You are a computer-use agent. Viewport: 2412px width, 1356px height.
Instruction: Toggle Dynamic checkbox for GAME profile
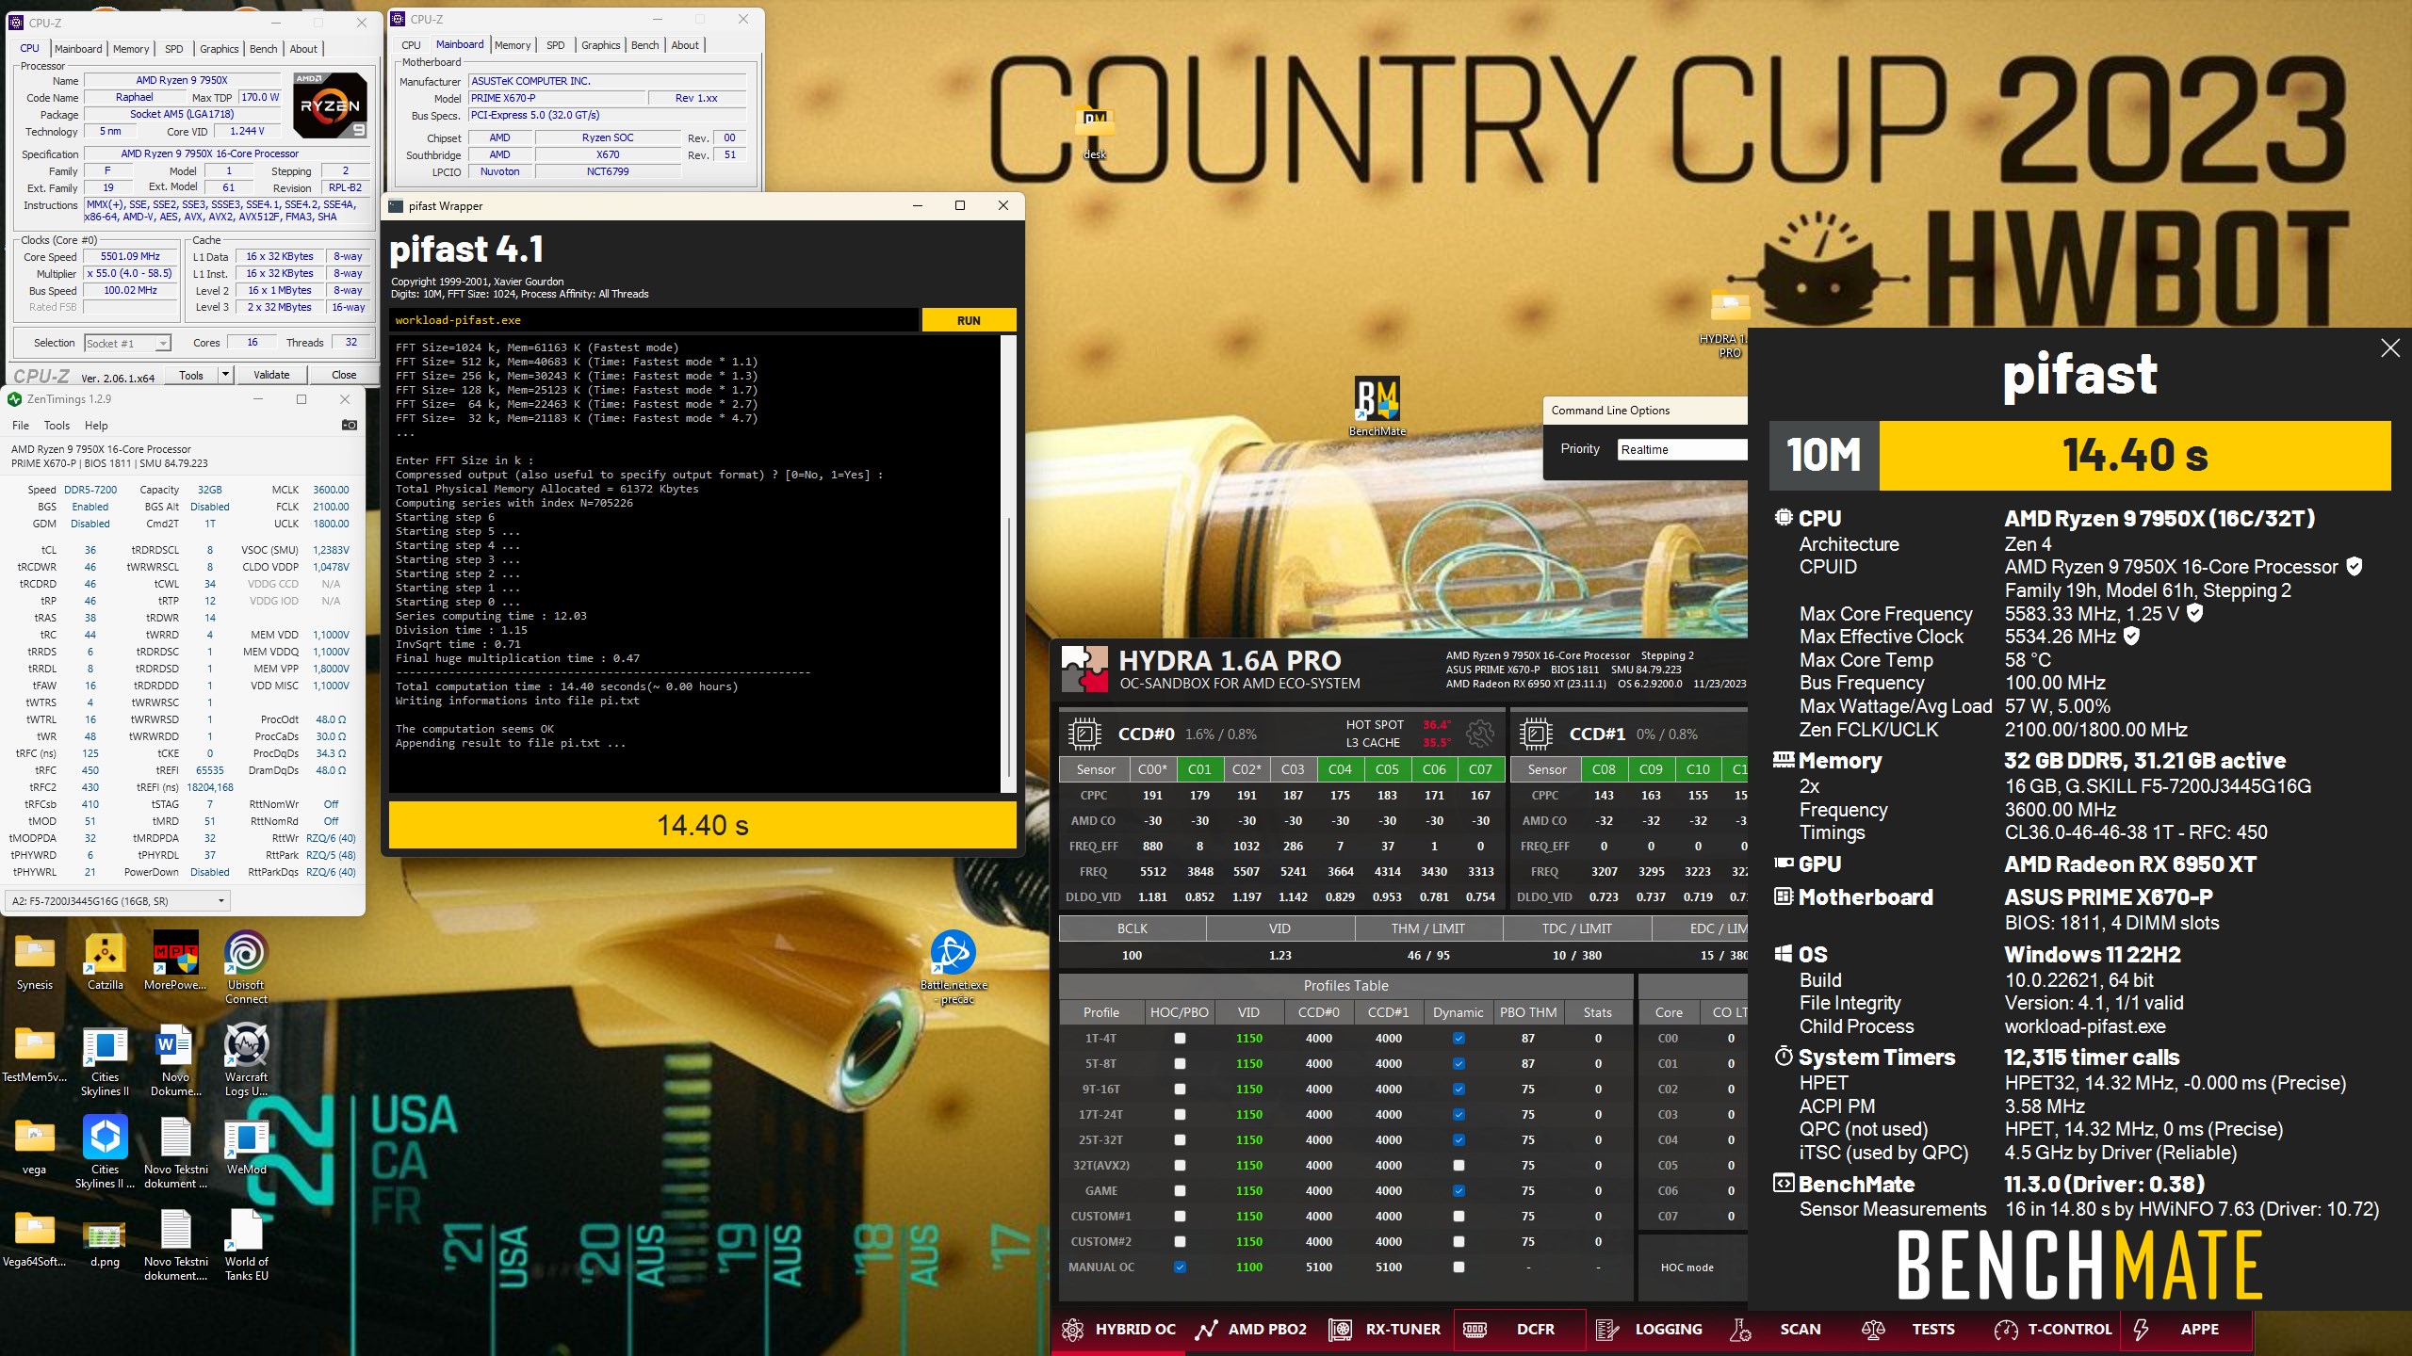1459,1190
